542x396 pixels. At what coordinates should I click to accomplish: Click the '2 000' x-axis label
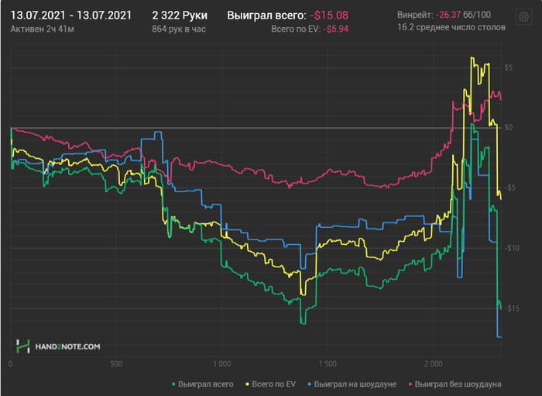[x=433, y=363]
